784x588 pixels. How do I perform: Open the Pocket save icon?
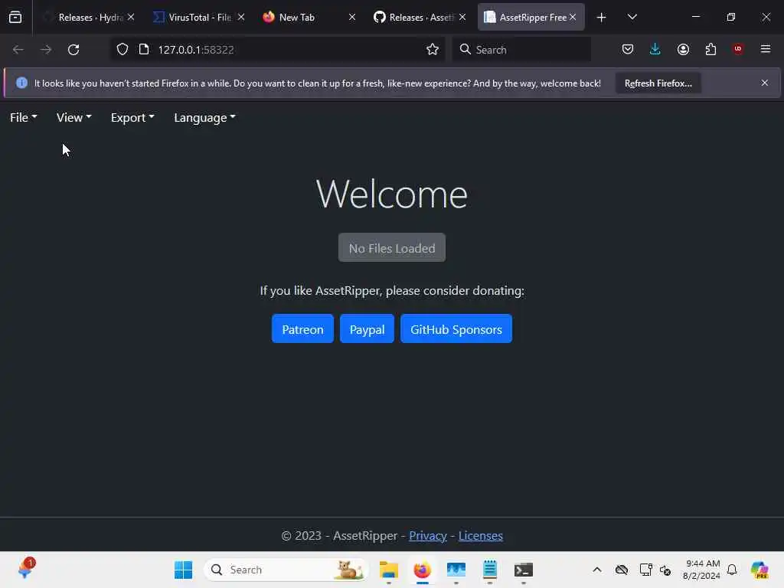628,50
